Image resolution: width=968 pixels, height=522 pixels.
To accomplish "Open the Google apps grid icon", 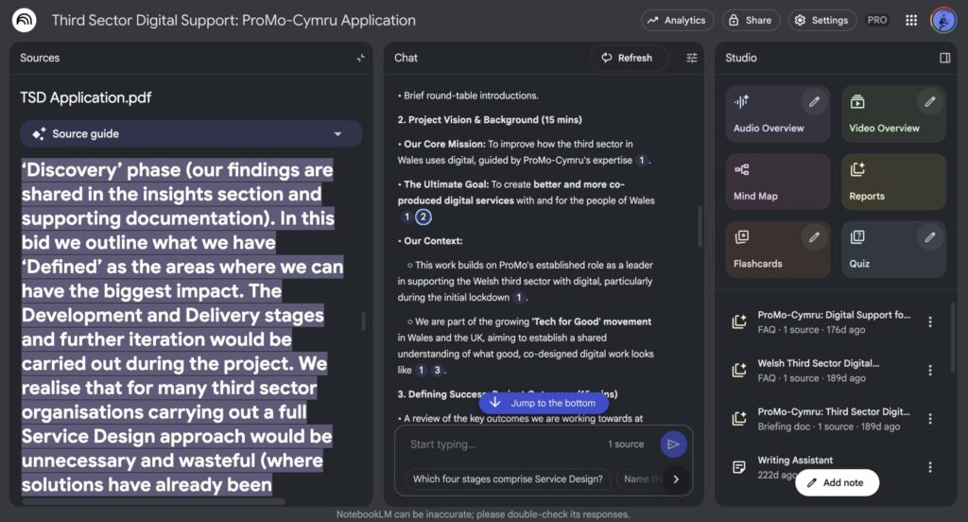I will 911,20.
